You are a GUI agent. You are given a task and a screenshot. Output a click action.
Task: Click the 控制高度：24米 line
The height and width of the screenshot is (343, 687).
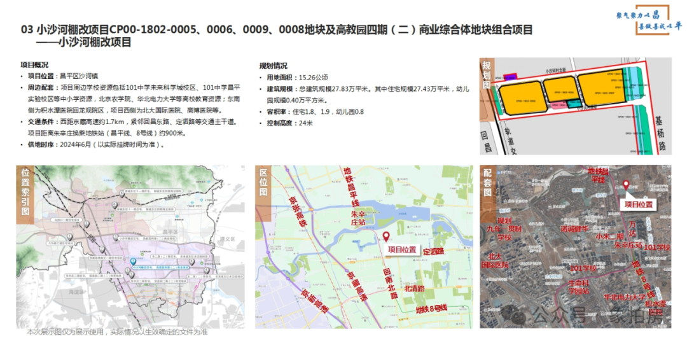[x=289, y=123]
